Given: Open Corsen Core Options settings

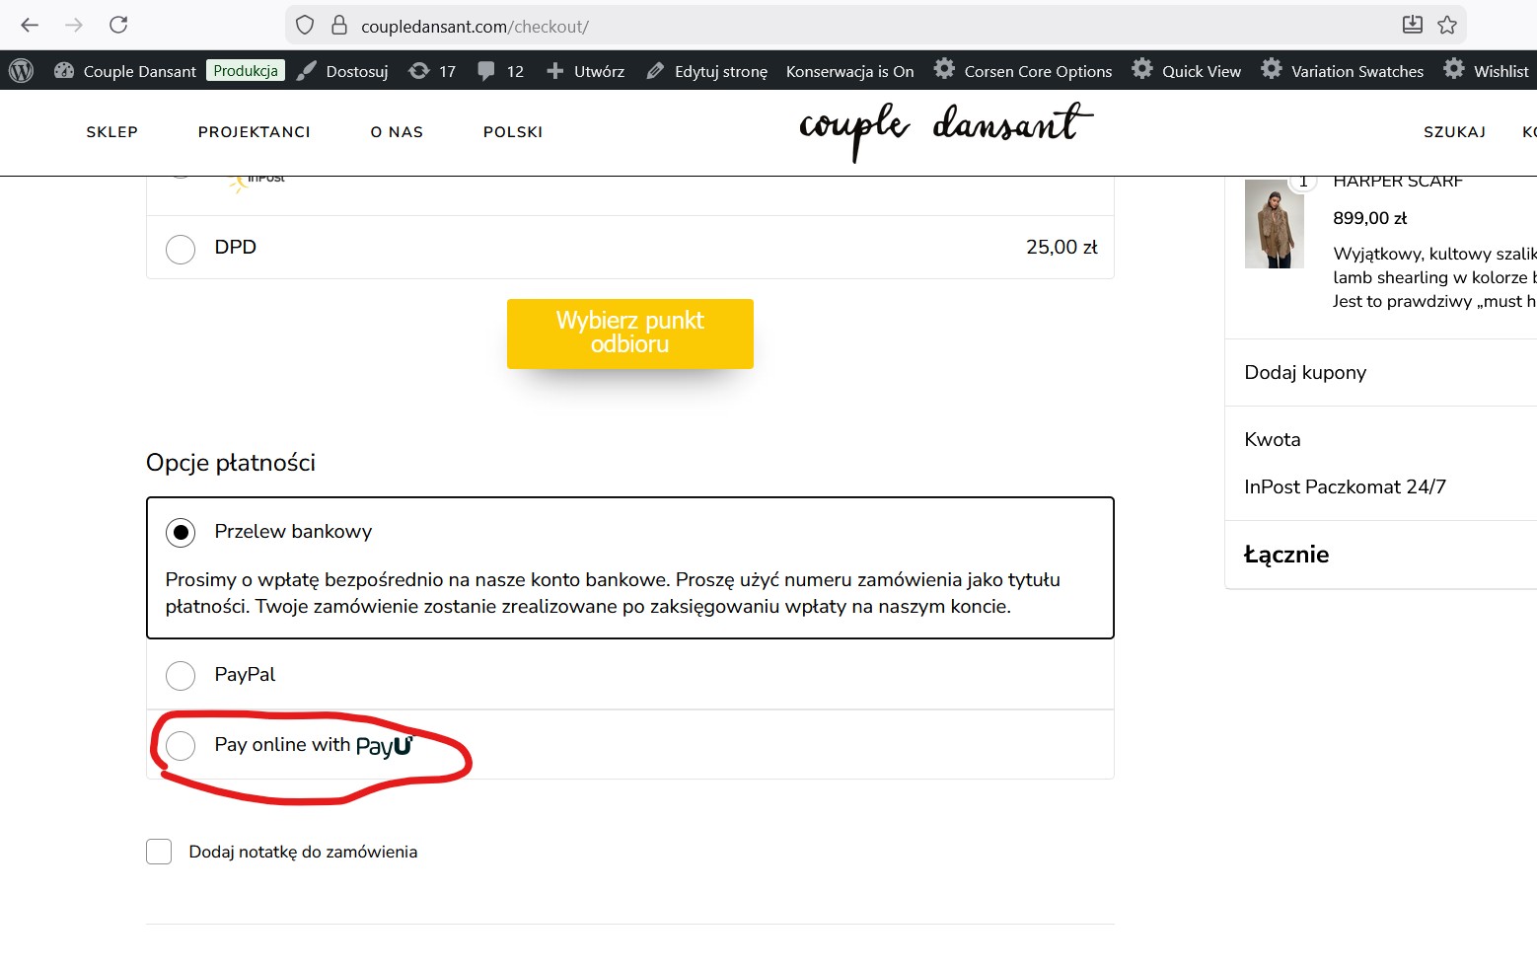Looking at the screenshot, I should coord(1023,71).
